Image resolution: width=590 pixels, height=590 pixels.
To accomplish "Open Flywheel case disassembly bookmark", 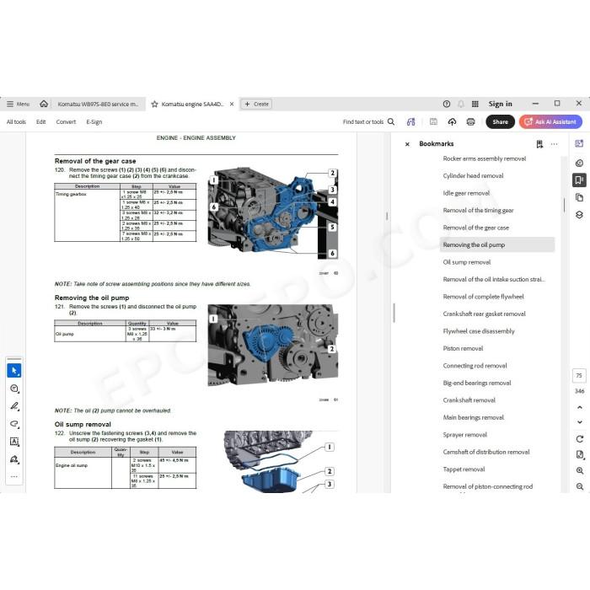I will point(479,331).
